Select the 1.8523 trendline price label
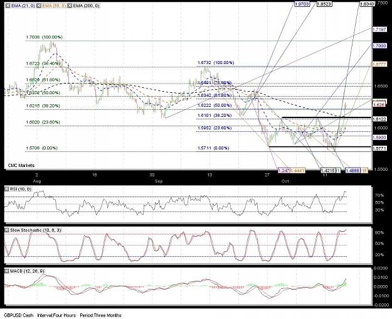 (324, 4)
